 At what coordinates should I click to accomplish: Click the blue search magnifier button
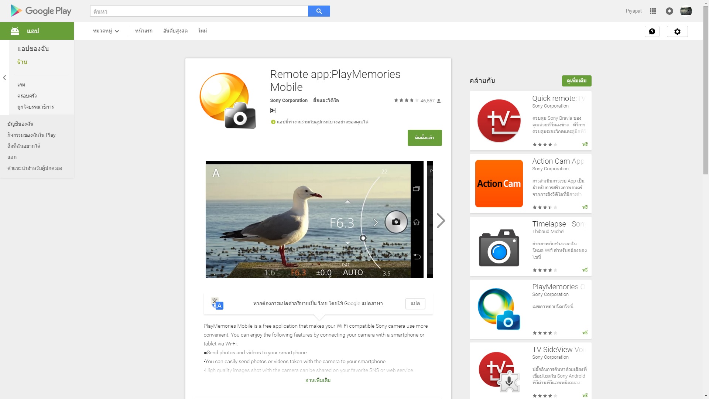[x=319, y=11]
